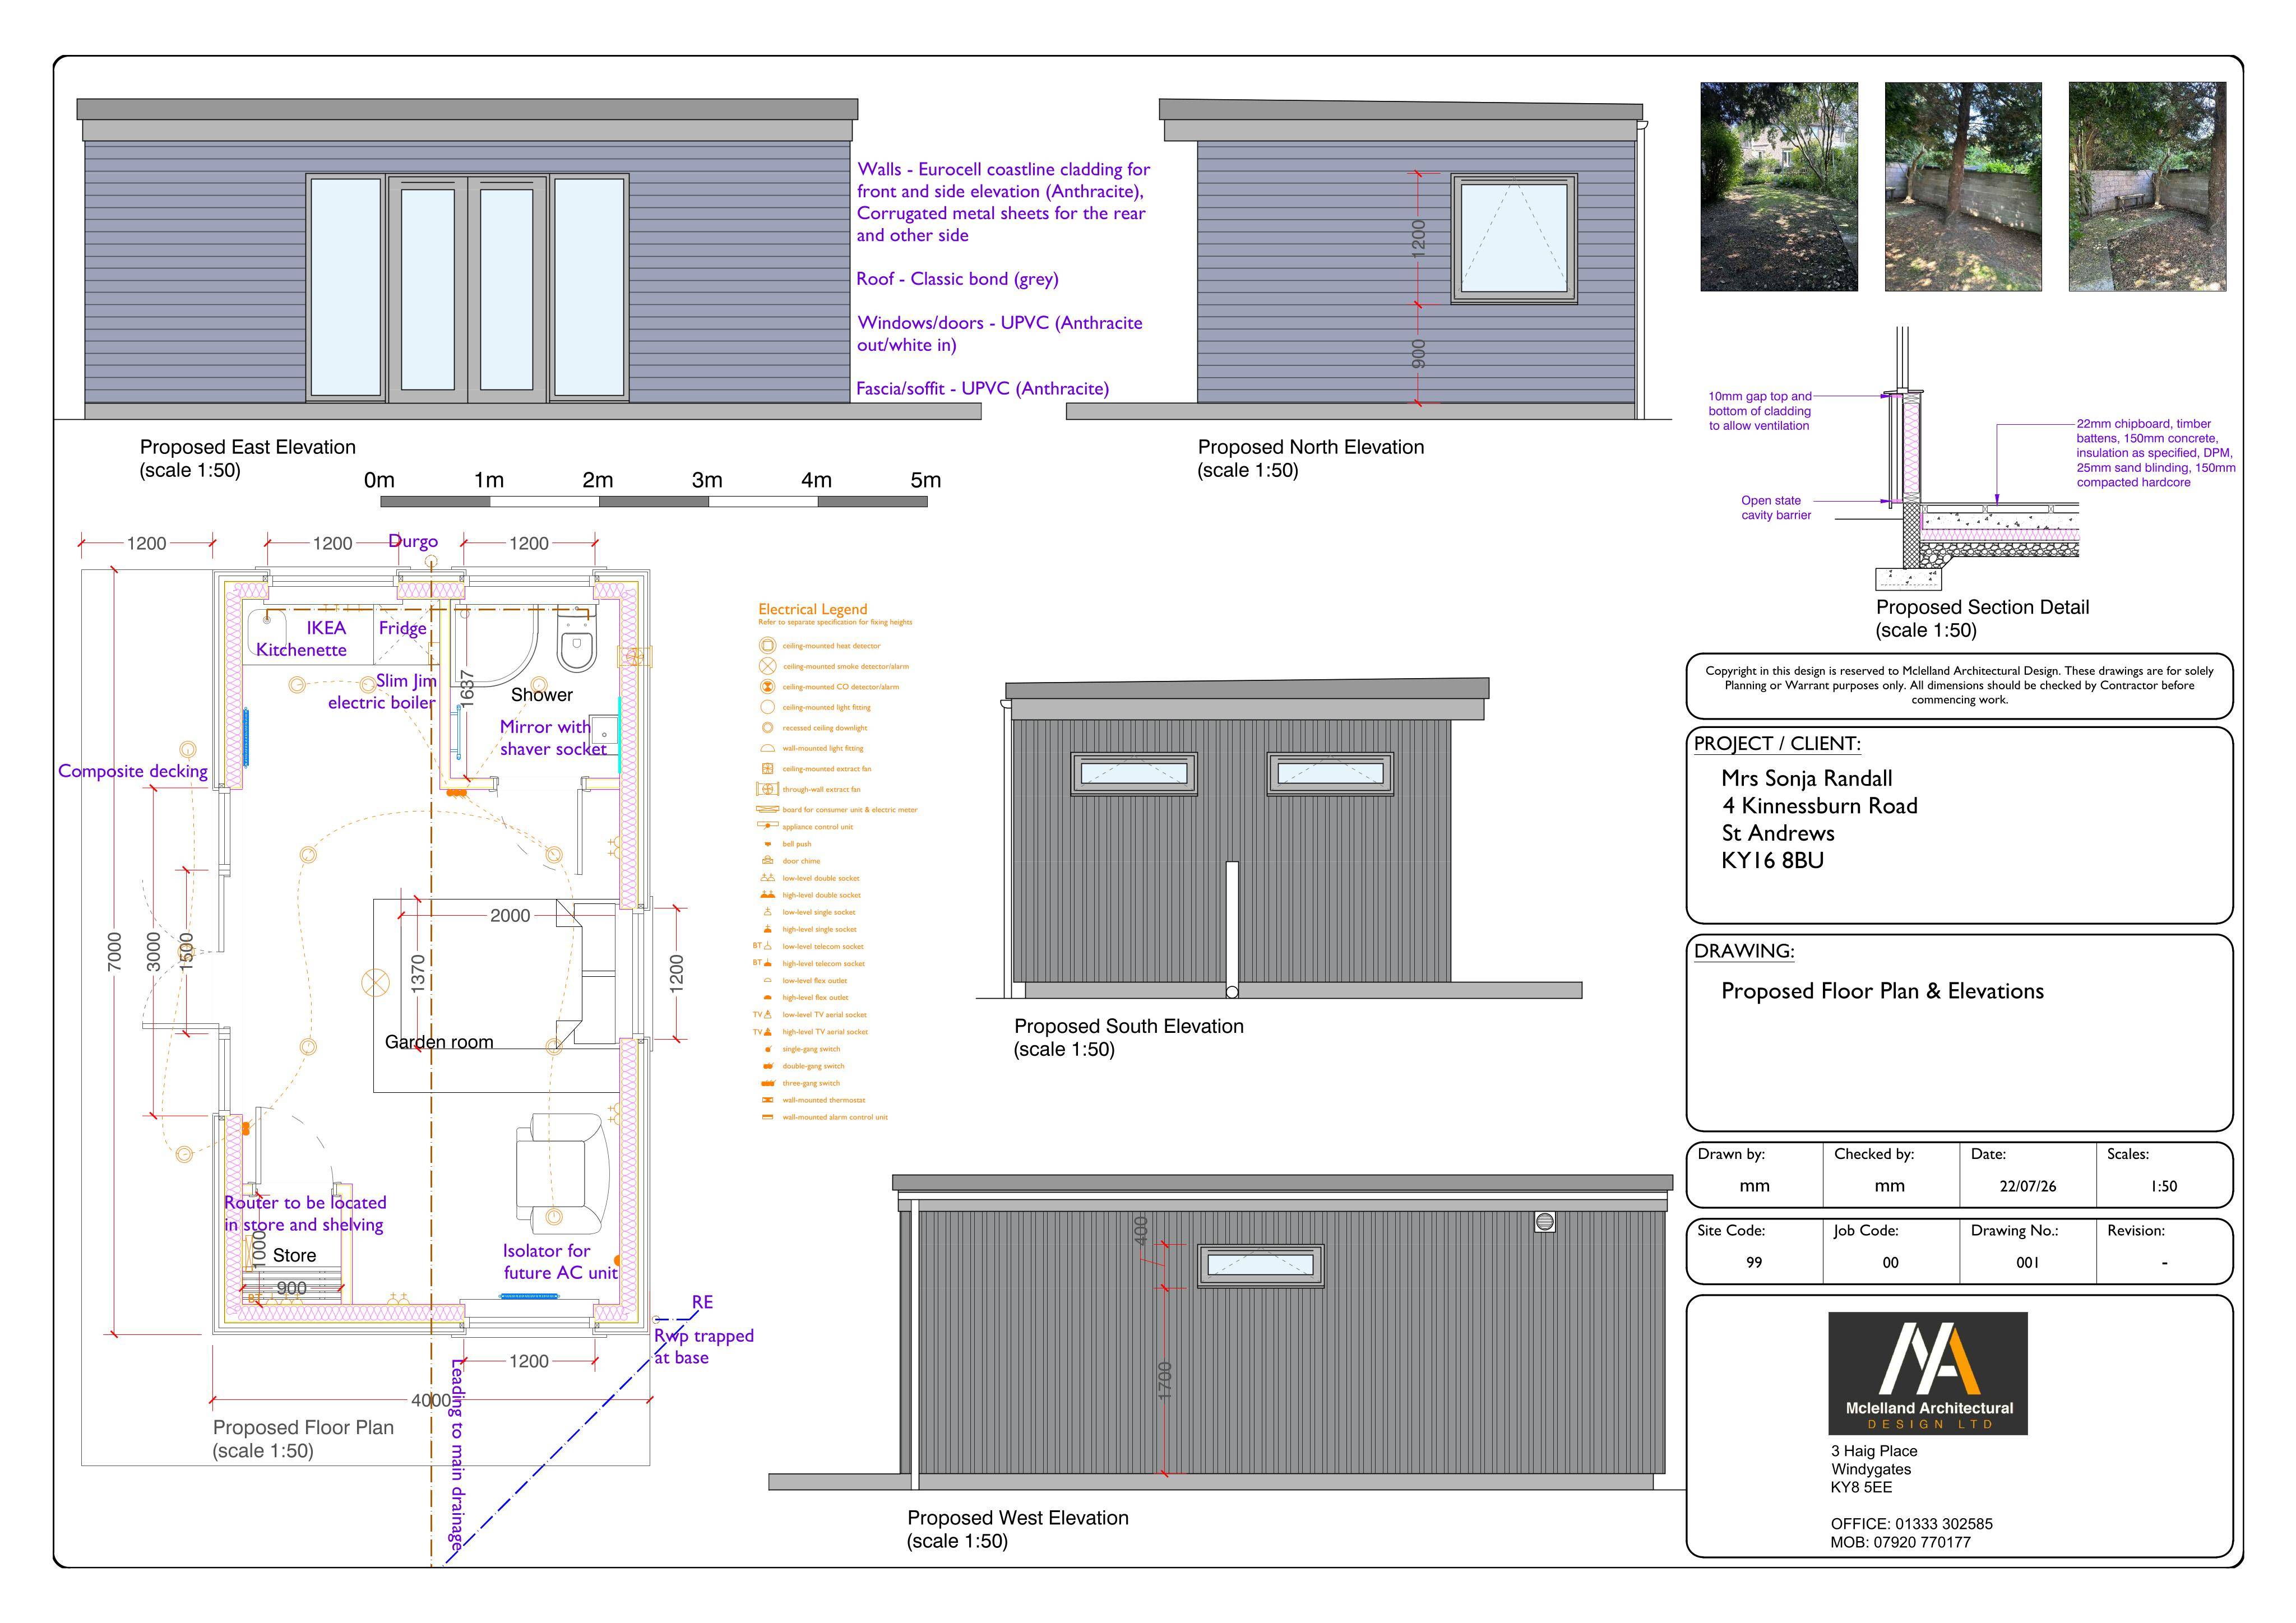Click the ceiling-mounted CO detector legend symbol
The image size is (2296, 1623).
point(767,687)
